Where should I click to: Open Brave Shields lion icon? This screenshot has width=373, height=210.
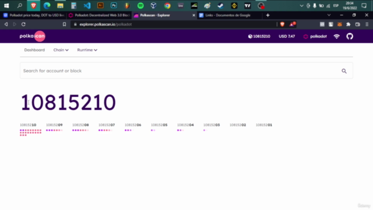tap(282, 24)
